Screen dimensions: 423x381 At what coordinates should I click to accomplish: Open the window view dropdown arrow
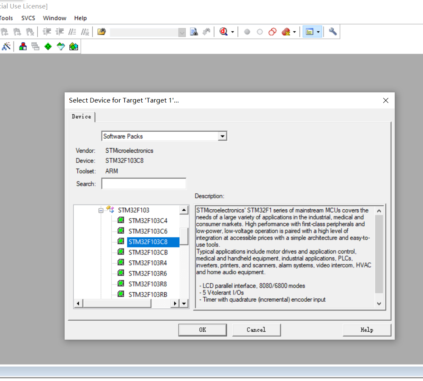click(319, 32)
